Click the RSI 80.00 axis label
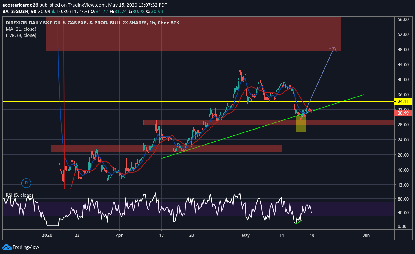The image size is (415, 254). tap(403, 199)
